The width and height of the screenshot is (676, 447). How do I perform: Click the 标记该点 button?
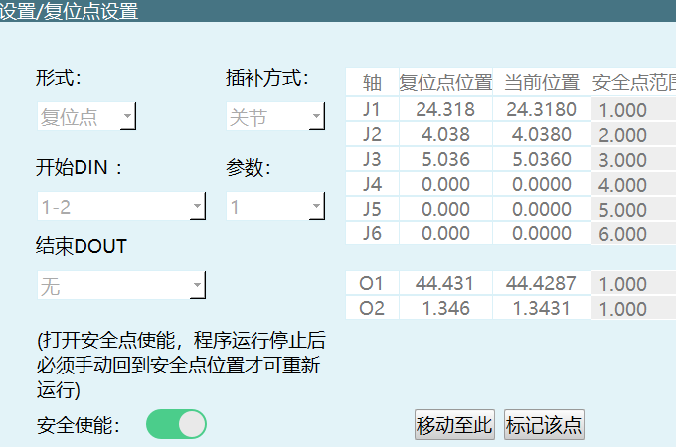tap(544, 424)
